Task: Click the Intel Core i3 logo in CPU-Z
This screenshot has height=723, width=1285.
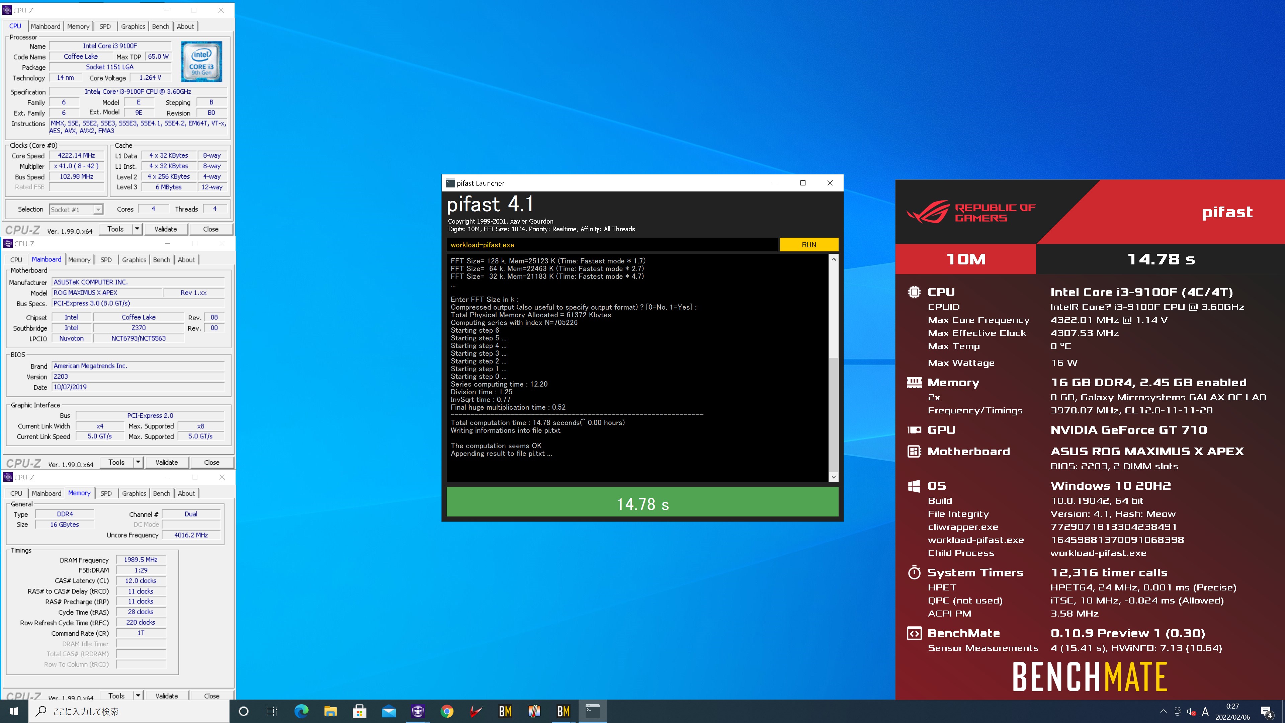Action: click(201, 62)
